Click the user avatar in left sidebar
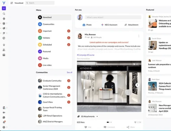Image resolution: width=171 pixels, height=131 pixels. tap(4, 108)
